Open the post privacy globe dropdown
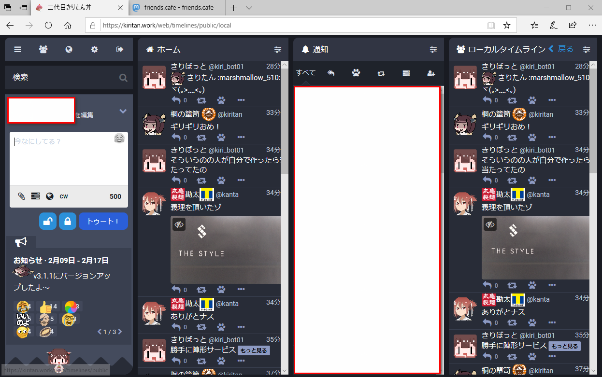This screenshot has width=602, height=377. click(x=49, y=196)
